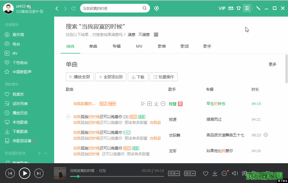
Task: Click the skin changer shirt icon
Action: (x=239, y=8)
